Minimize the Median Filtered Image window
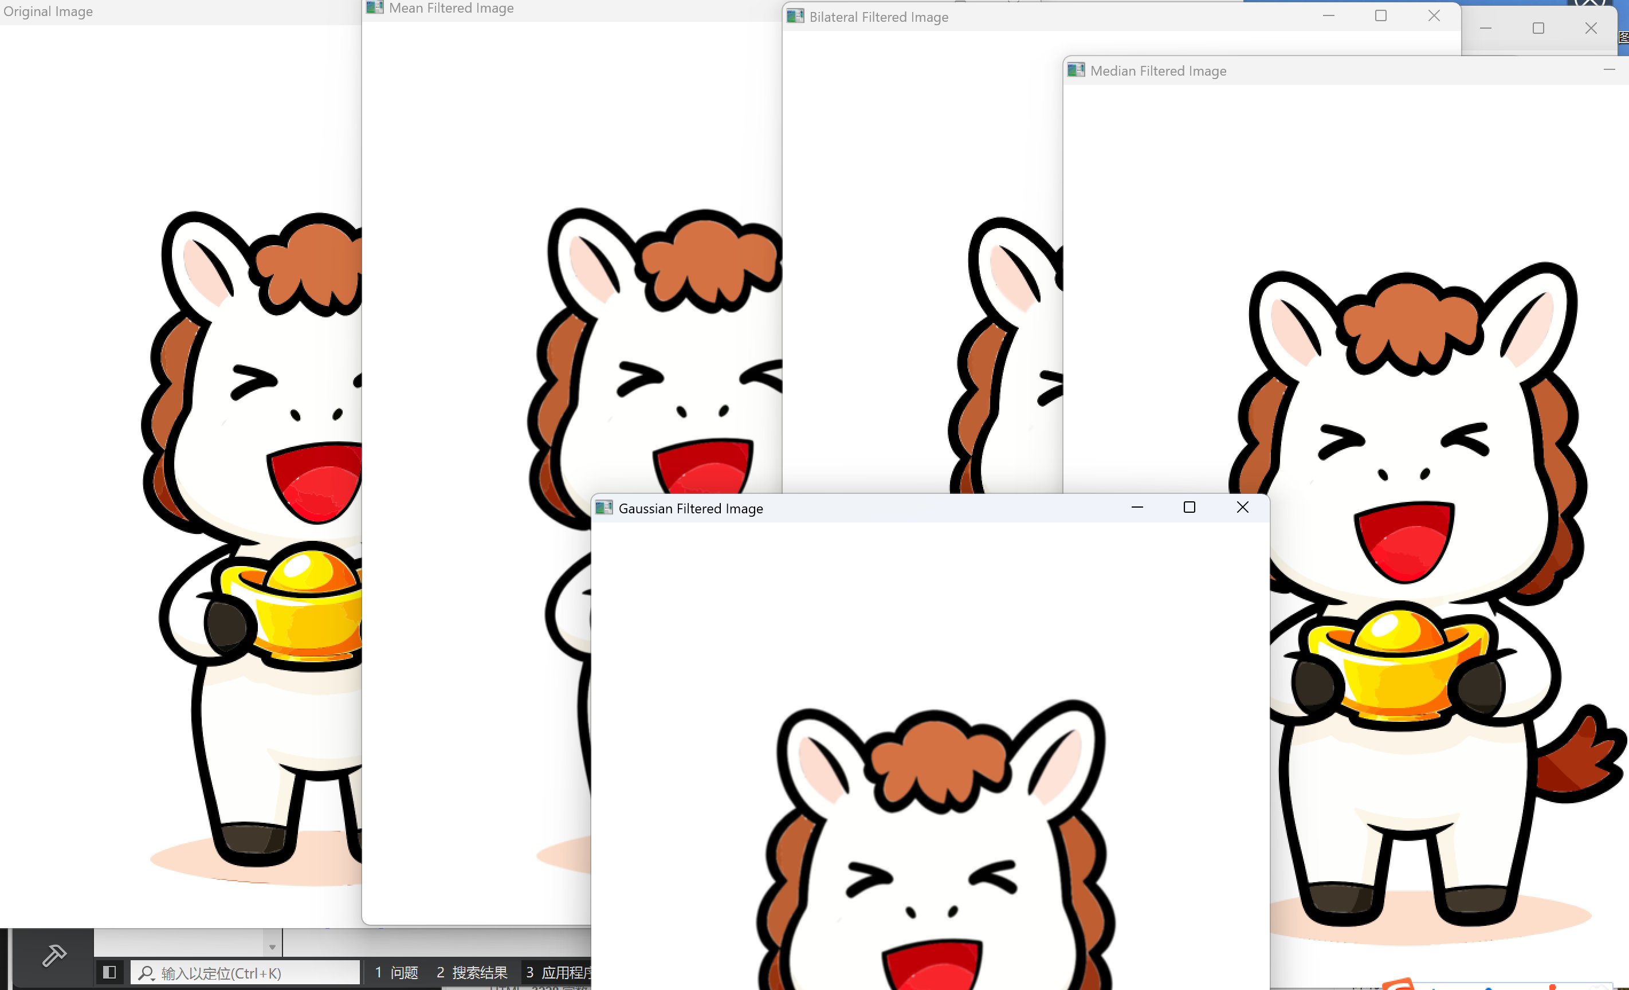 [1609, 69]
